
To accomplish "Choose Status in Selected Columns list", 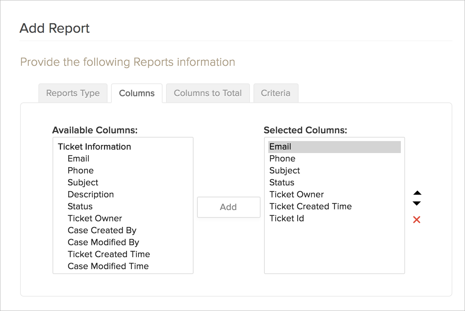I will coord(282,183).
